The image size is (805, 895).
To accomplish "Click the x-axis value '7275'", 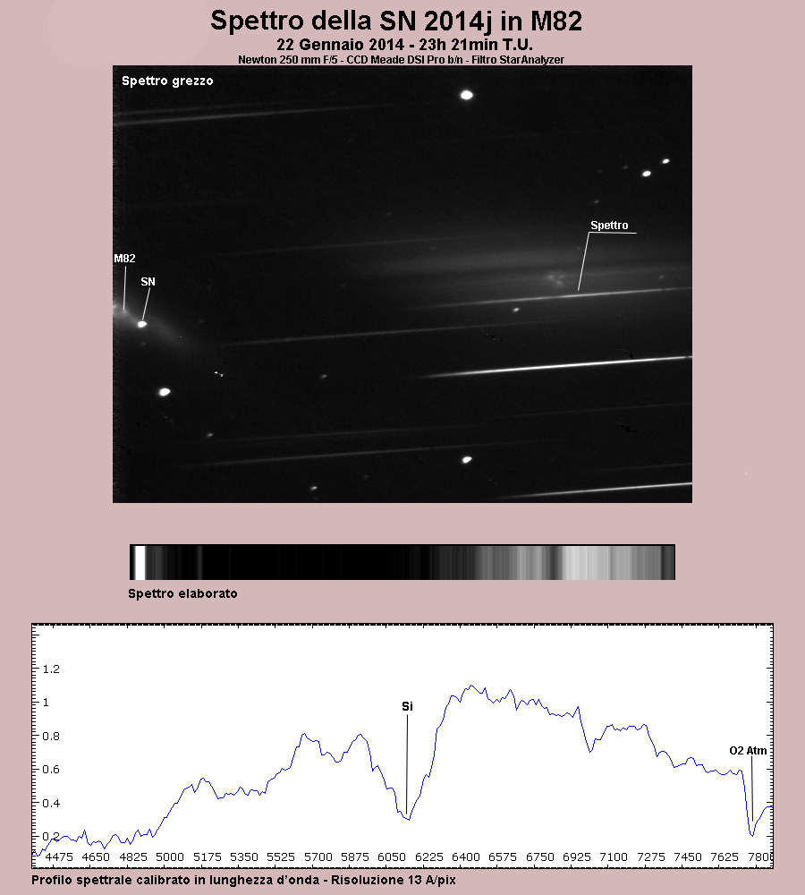I will [651, 857].
